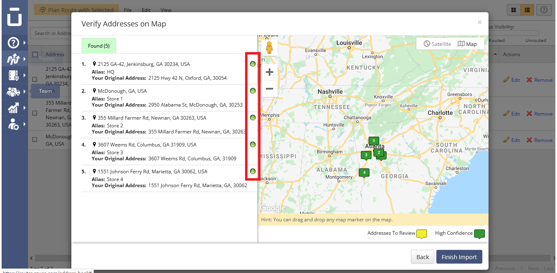Open the File menu

point(128,10)
